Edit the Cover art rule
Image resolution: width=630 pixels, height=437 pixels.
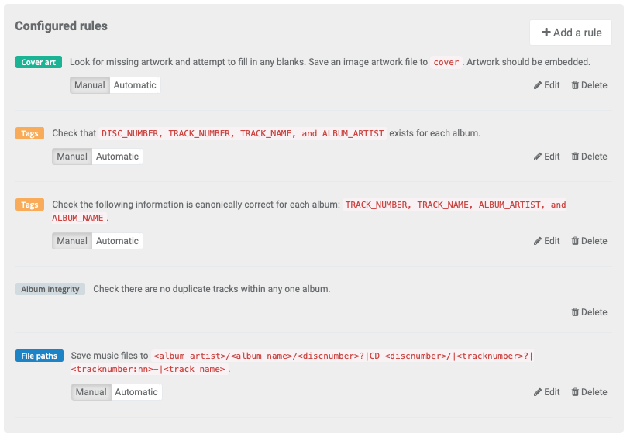point(546,85)
